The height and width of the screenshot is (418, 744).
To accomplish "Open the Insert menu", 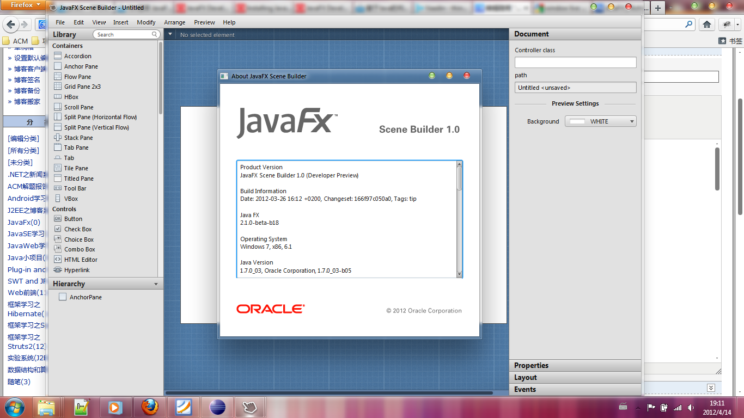I will [121, 22].
